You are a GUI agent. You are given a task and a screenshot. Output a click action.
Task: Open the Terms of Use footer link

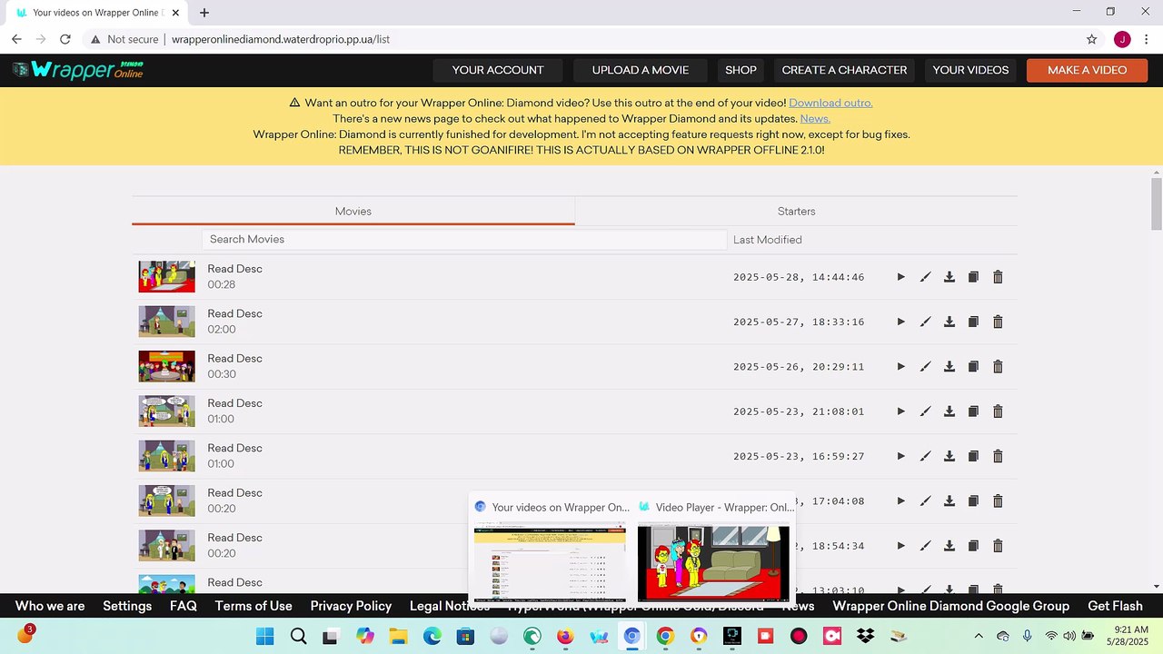tap(253, 606)
